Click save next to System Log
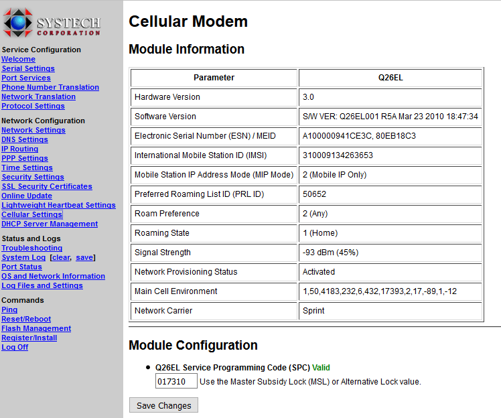The height and width of the screenshot is (418, 501). [84, 257]
